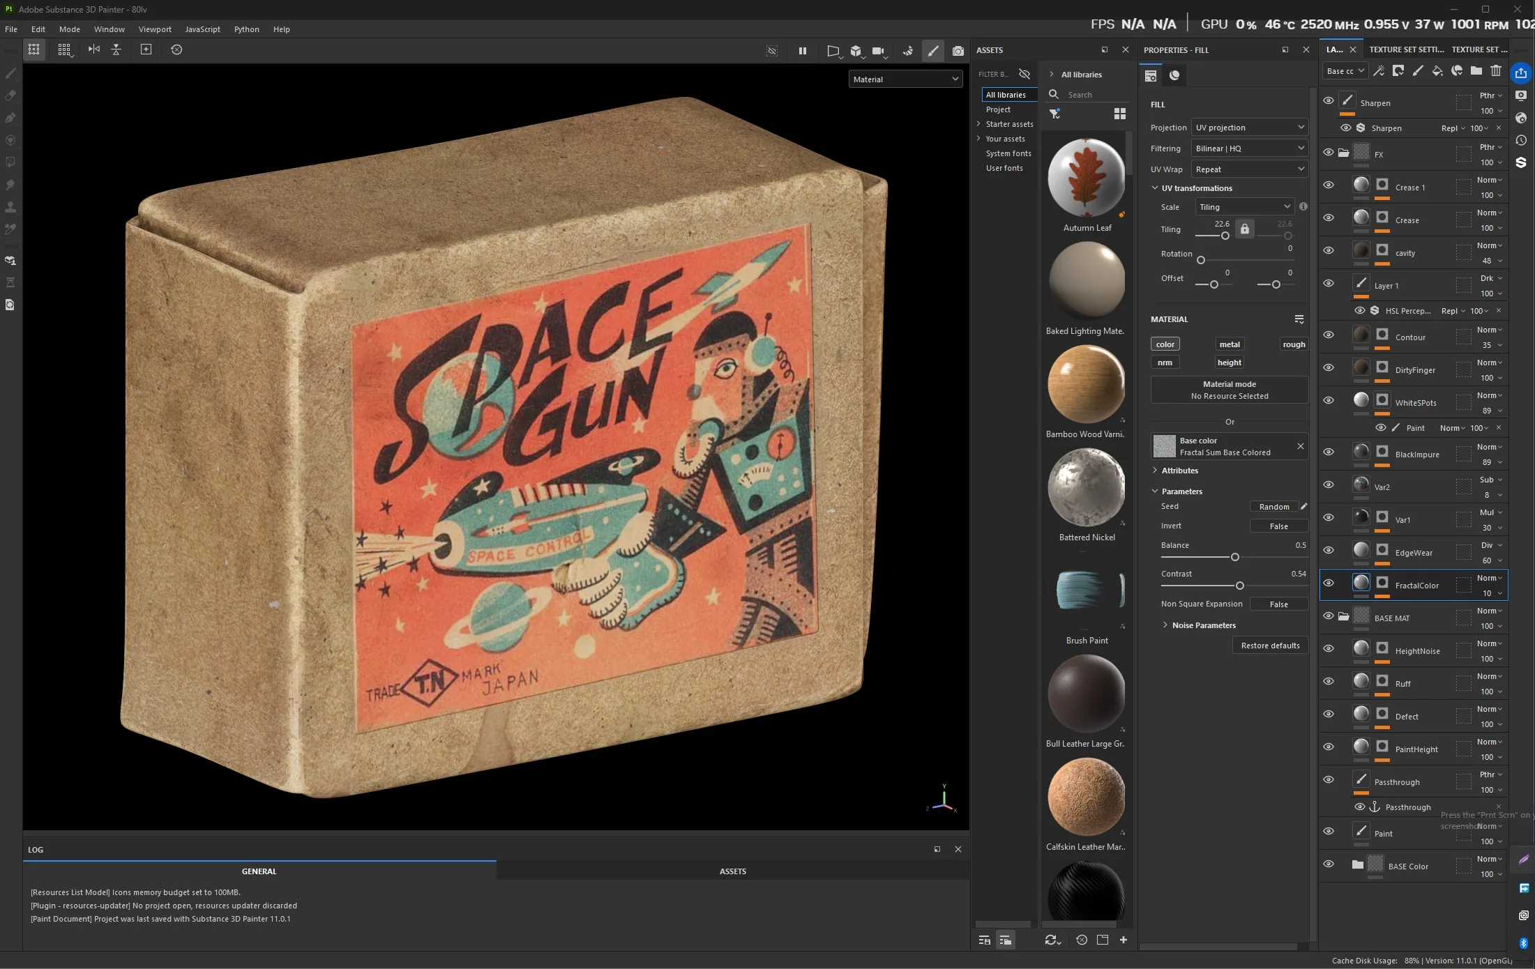Viewport: 1535px width, 969px height.
Task: Add mask icon in Layers toolbar
Action: click(x=1398, y=70)
